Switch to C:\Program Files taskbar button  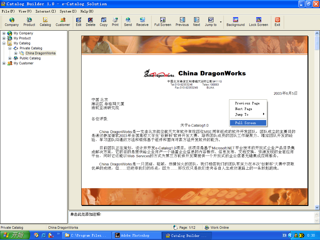click(x=87, y=236)
